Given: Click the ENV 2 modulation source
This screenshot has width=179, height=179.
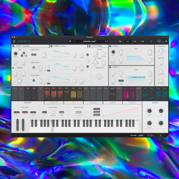Looking at the screenshot, I should coord(54,94).
